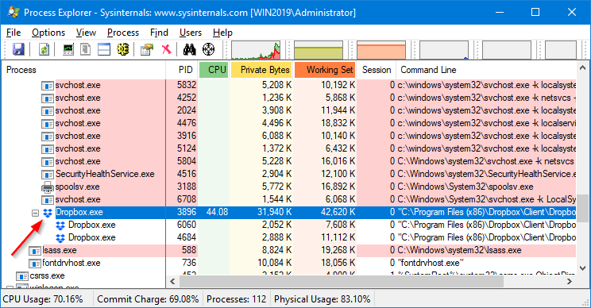The width and height of the screenshot is (591, 308).
Task: Click Commit Charge 69.08% in status bar
Action: tap(148, 299)
